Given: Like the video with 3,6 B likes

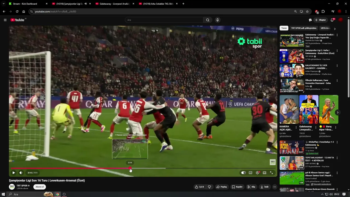Looking at the screenshot, I should pyautogui.click(x=199, y=187).
